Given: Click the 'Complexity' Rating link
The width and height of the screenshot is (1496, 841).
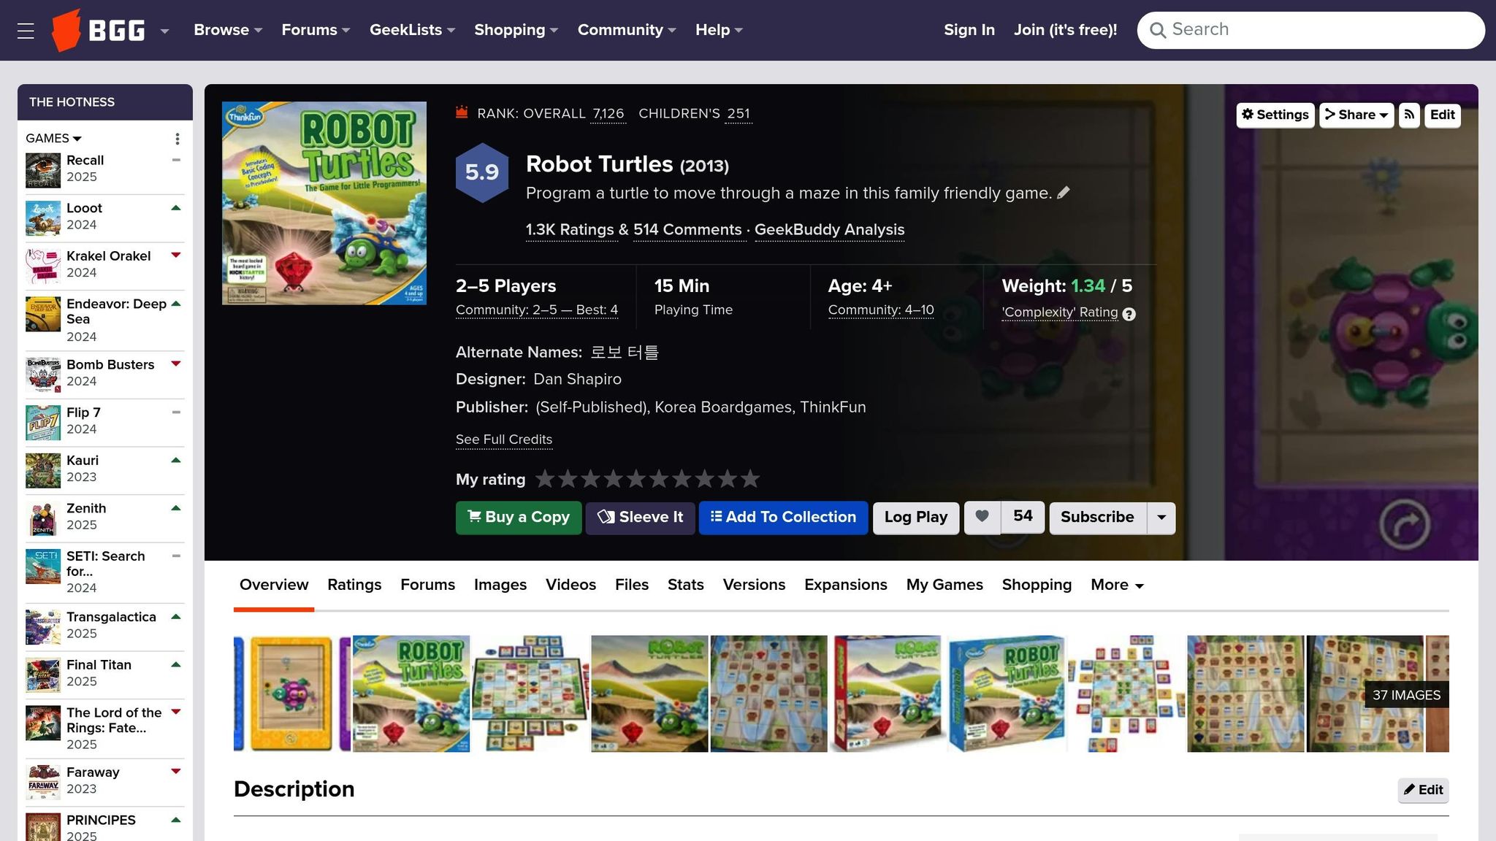Looking at the screenshot, I should click(1060, 312).
